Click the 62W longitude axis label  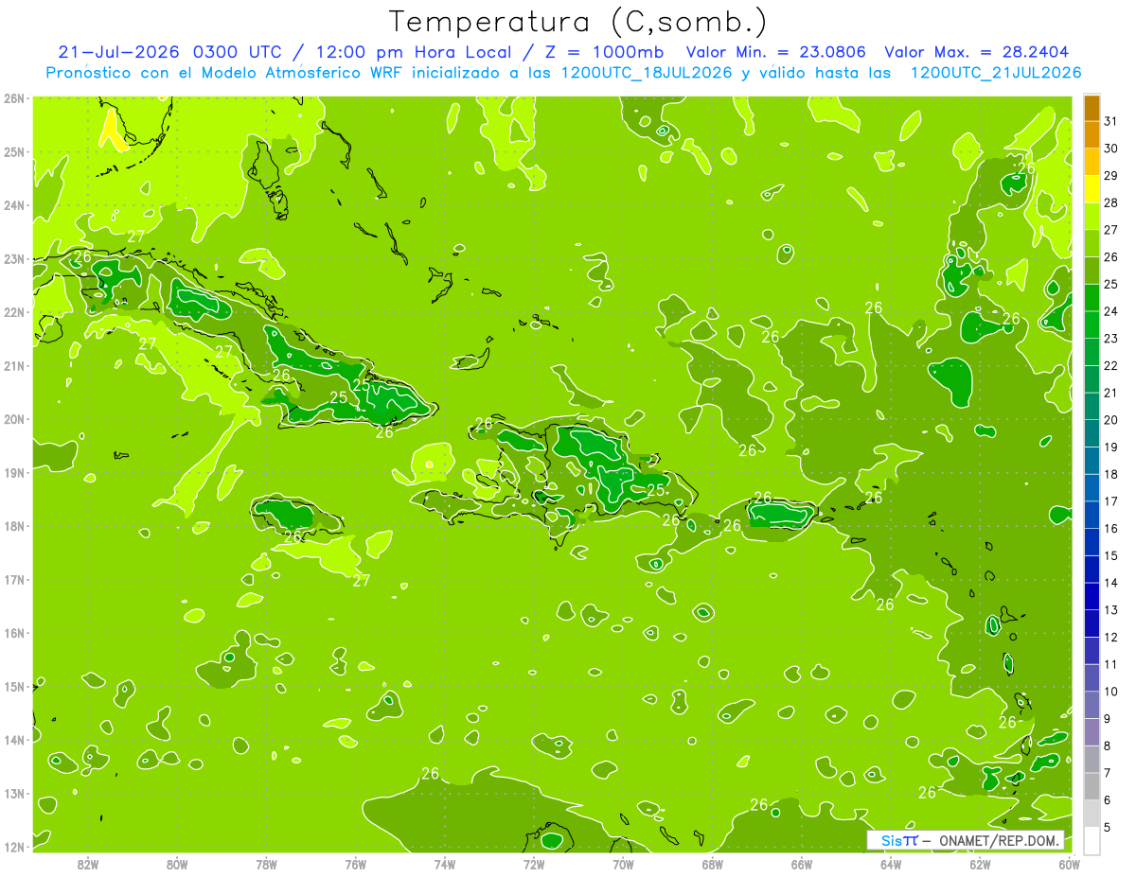980,864
